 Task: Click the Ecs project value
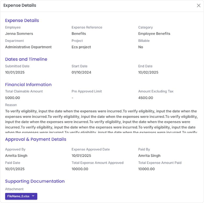coord(81,47)
